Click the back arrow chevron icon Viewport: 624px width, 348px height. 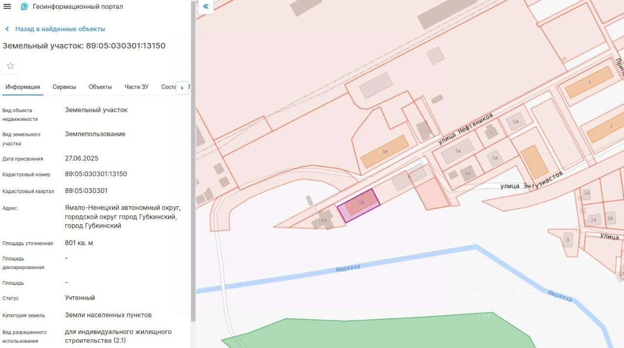pos(7,29)
